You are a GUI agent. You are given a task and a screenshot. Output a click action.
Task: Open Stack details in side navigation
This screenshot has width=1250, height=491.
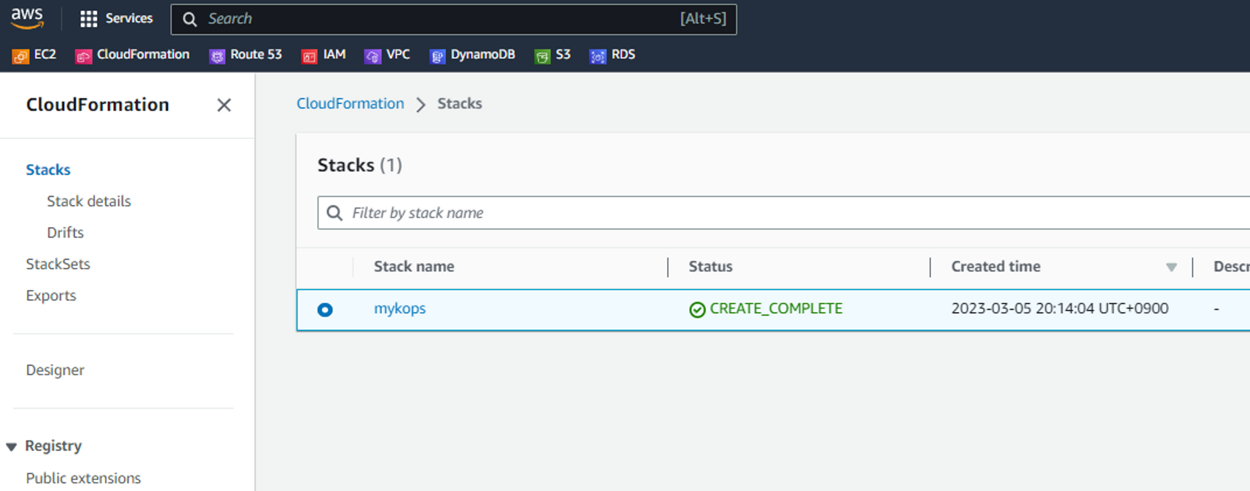[x=89, y=201]
